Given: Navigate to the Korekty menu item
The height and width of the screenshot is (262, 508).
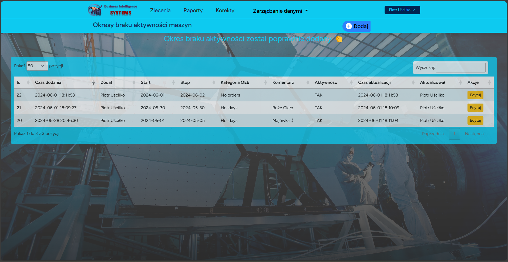Looking at the screenshot, I should click(225, 11).
